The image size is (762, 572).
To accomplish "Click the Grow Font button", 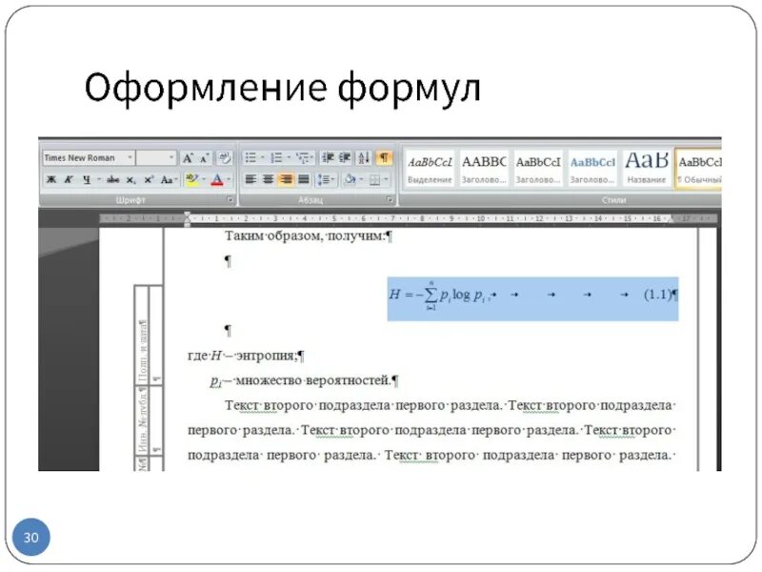I will coord(188,158).
